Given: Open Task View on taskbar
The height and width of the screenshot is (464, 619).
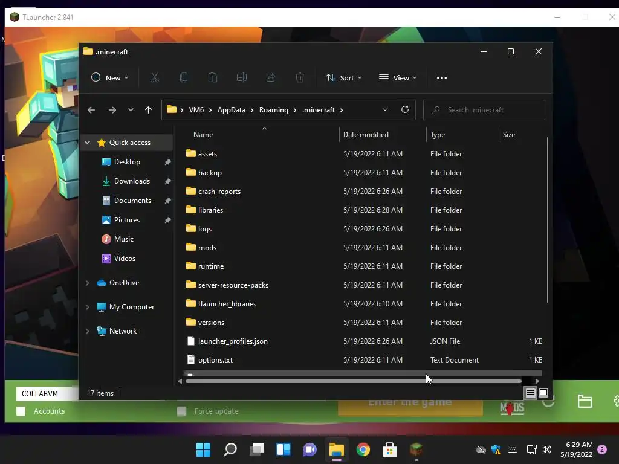Looking at the screenshot, I should pyautogui.click(x=257, y=449).
